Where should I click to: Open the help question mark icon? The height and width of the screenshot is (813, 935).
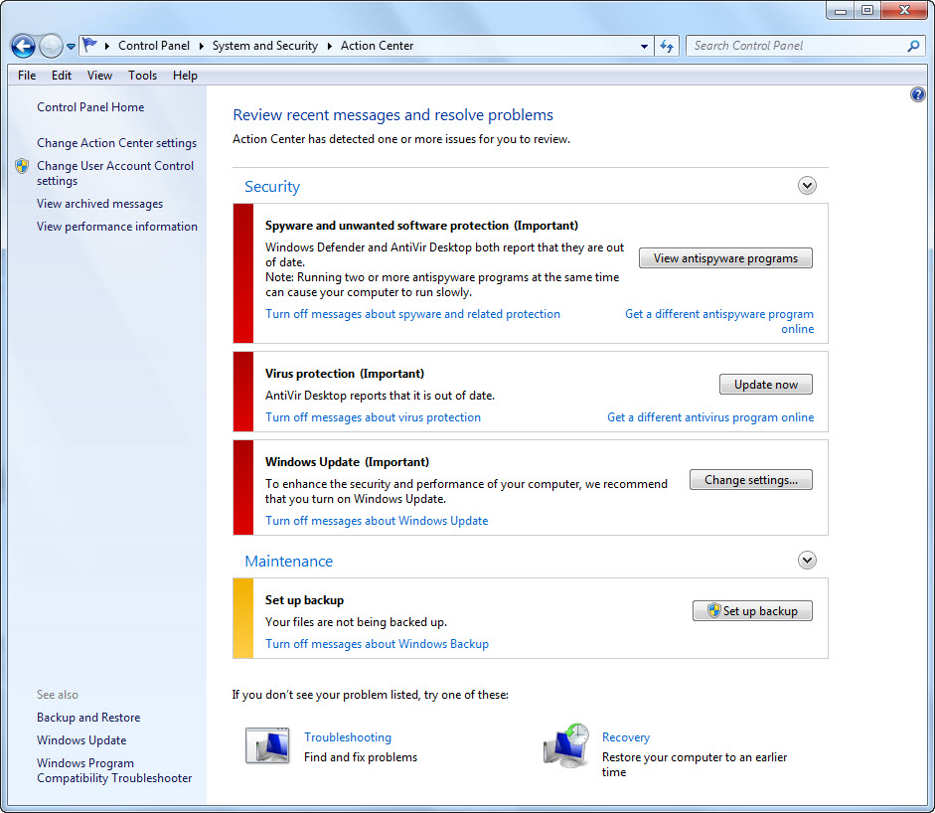[x=917, y=94]
